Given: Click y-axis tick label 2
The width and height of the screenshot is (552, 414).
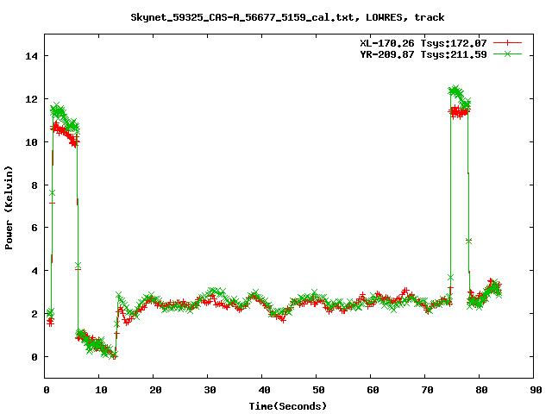Looking at the screenshot, I should click(34, 314).
